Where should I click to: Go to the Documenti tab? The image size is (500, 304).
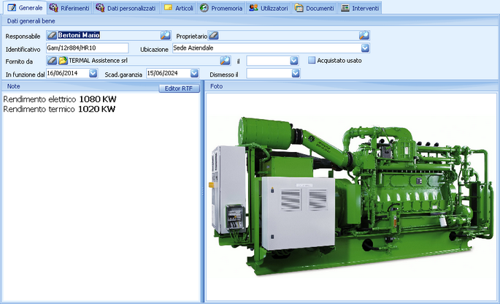313,7
